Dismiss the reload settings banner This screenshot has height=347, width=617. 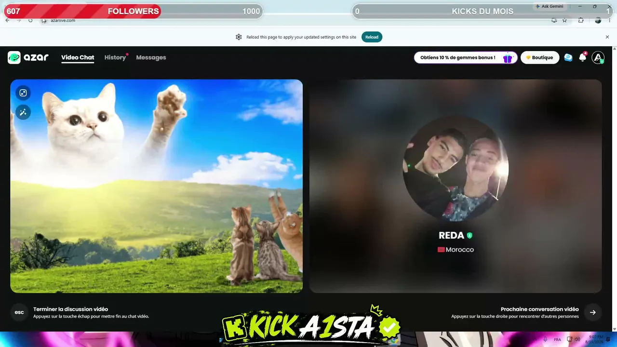tap(607, 37)
